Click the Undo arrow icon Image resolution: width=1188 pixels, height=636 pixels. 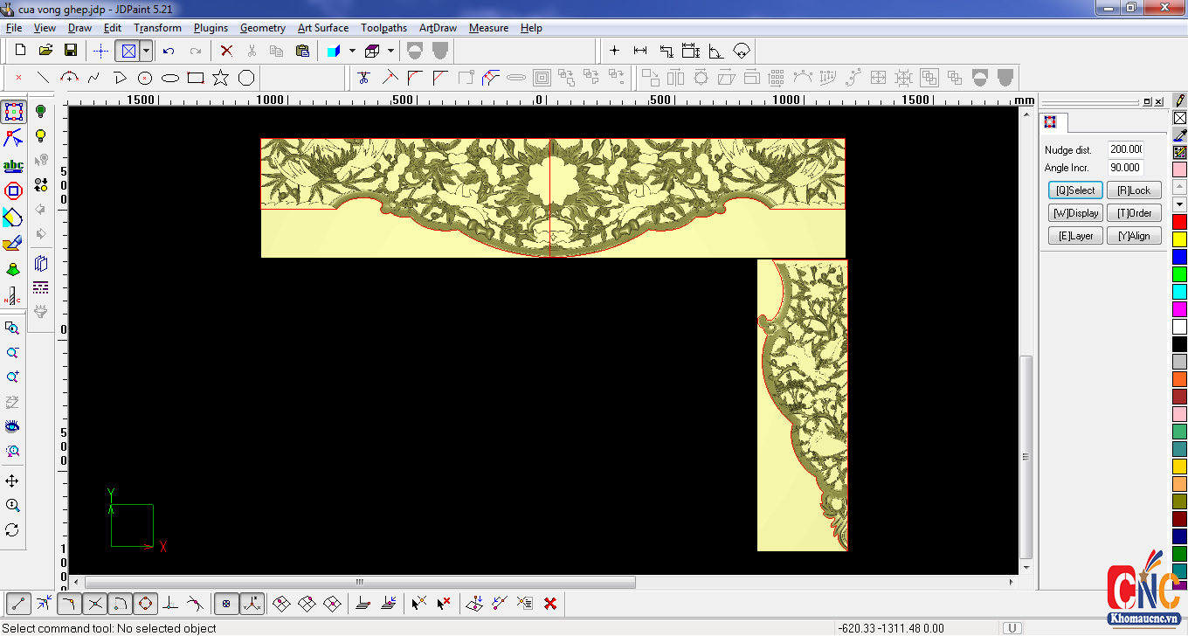click(x=169, y=51)
